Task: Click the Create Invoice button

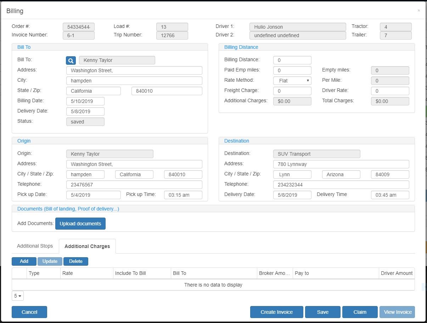Action: (x=277, y=312)
